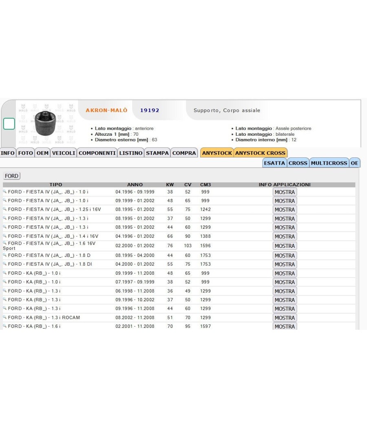Switch to the FOTO tab
The width and height of the screenshot is (367, 428).
pos(26,153)
